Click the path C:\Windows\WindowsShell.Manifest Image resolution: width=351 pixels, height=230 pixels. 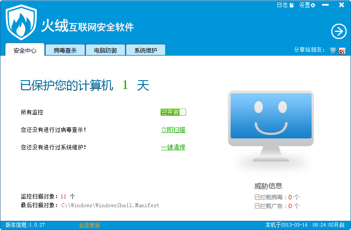pyautogui.click(x=110, y=205)
